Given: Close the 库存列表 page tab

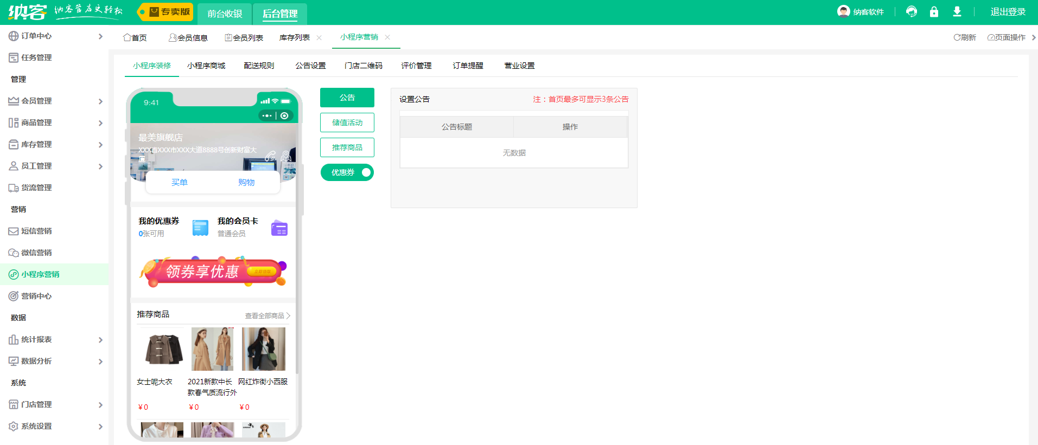Looking at the screenshot, I should tap(319, 37).
